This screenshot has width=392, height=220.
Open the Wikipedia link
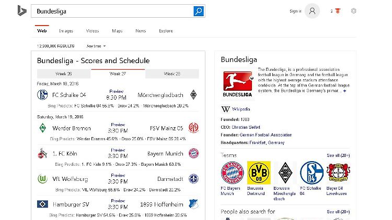click(x=241, y=109)
